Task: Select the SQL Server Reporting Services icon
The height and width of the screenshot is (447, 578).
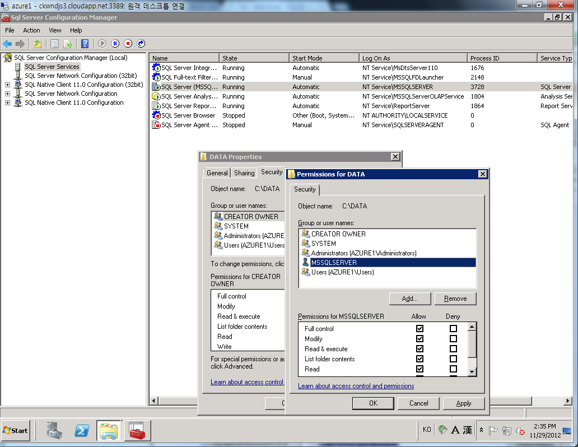Action: [x=156, y=106]
